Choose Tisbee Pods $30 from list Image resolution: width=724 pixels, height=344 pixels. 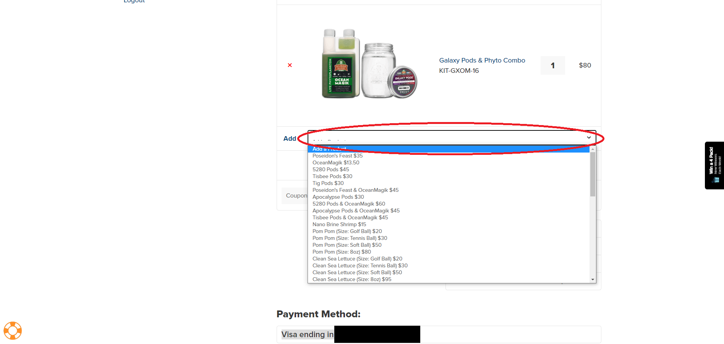[332, 176]
